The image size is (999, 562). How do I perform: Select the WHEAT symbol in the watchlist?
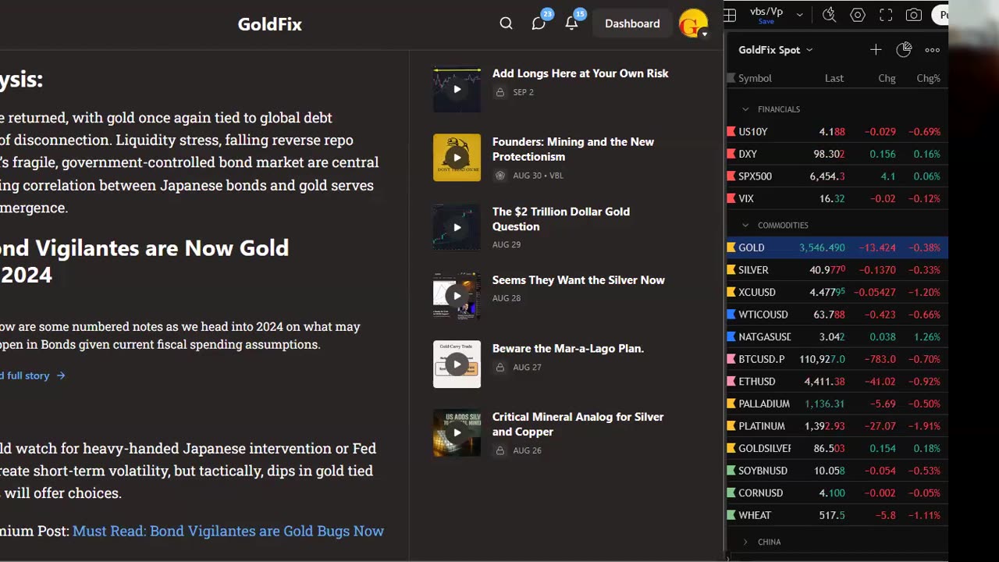[x=755, y=515]
